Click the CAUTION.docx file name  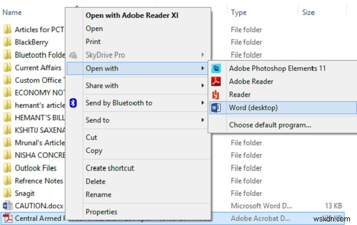click(39, 206)
